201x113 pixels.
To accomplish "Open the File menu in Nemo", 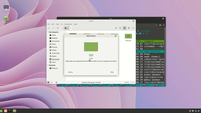I will (48, 24).
